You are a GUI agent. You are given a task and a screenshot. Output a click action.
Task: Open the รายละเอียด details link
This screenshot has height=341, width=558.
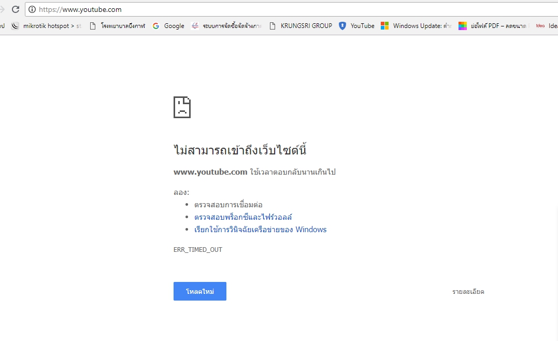pos(468,292)
